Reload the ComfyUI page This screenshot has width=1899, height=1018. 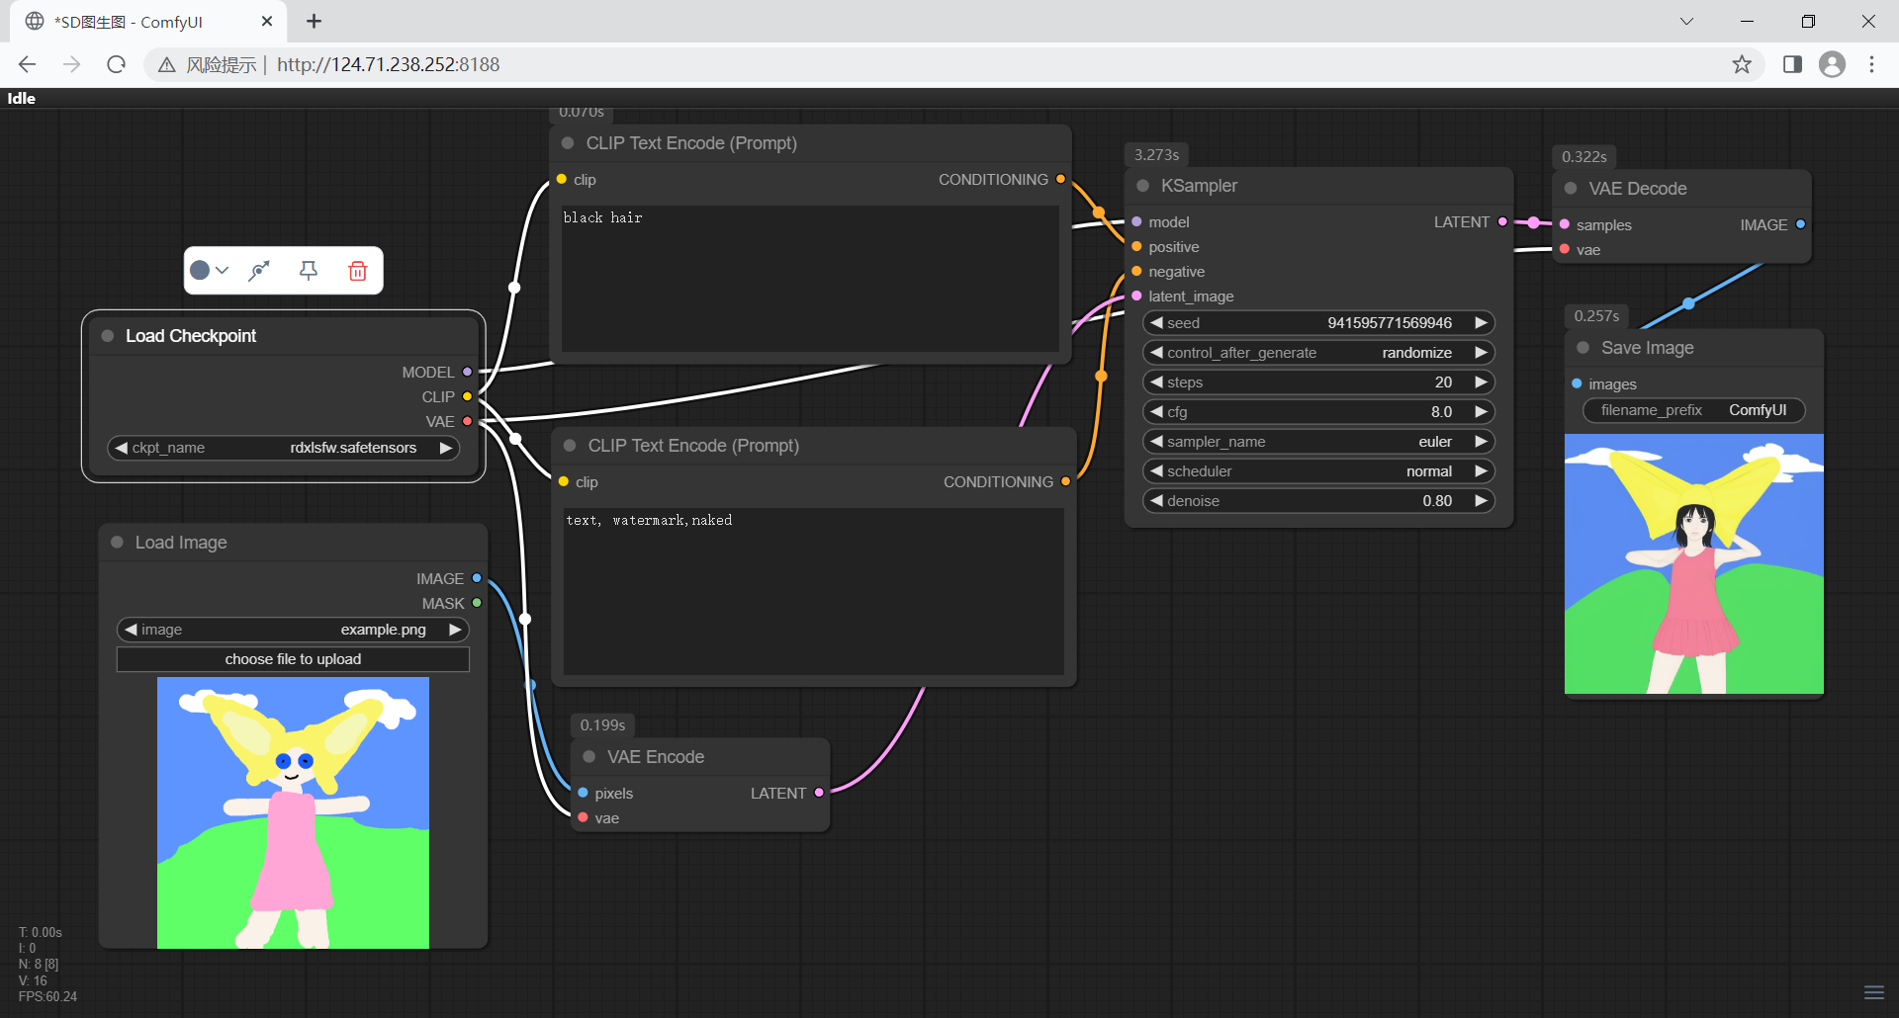(x=117, y=64)
